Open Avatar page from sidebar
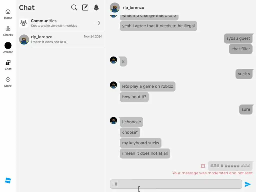Image resolution: width=256 pixels, height=192 pixels. [x=8, y=48]
